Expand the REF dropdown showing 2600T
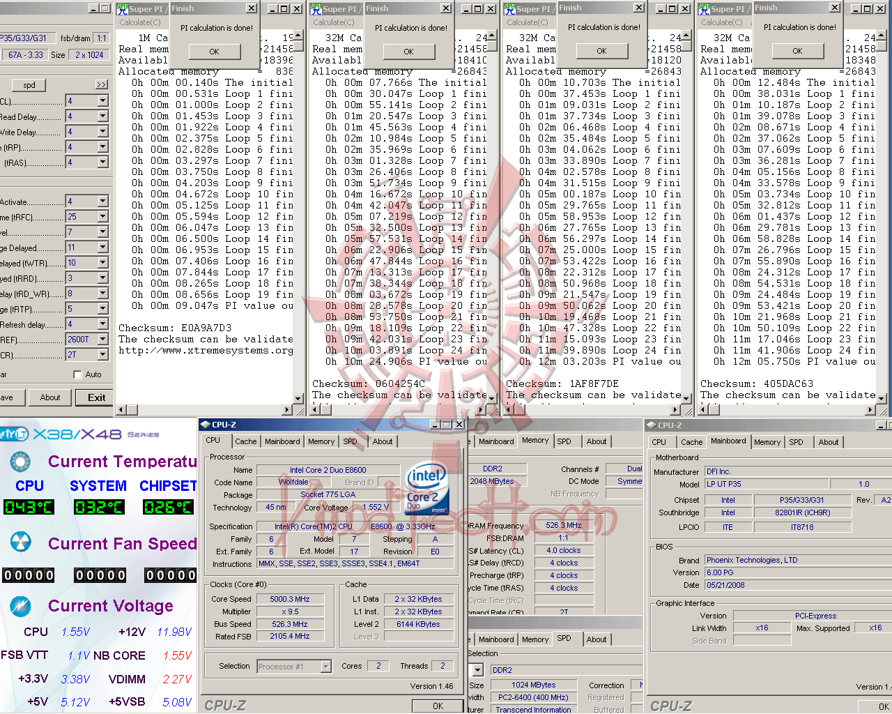This screenshot has height=714, width=892. (x=103, y=340)
